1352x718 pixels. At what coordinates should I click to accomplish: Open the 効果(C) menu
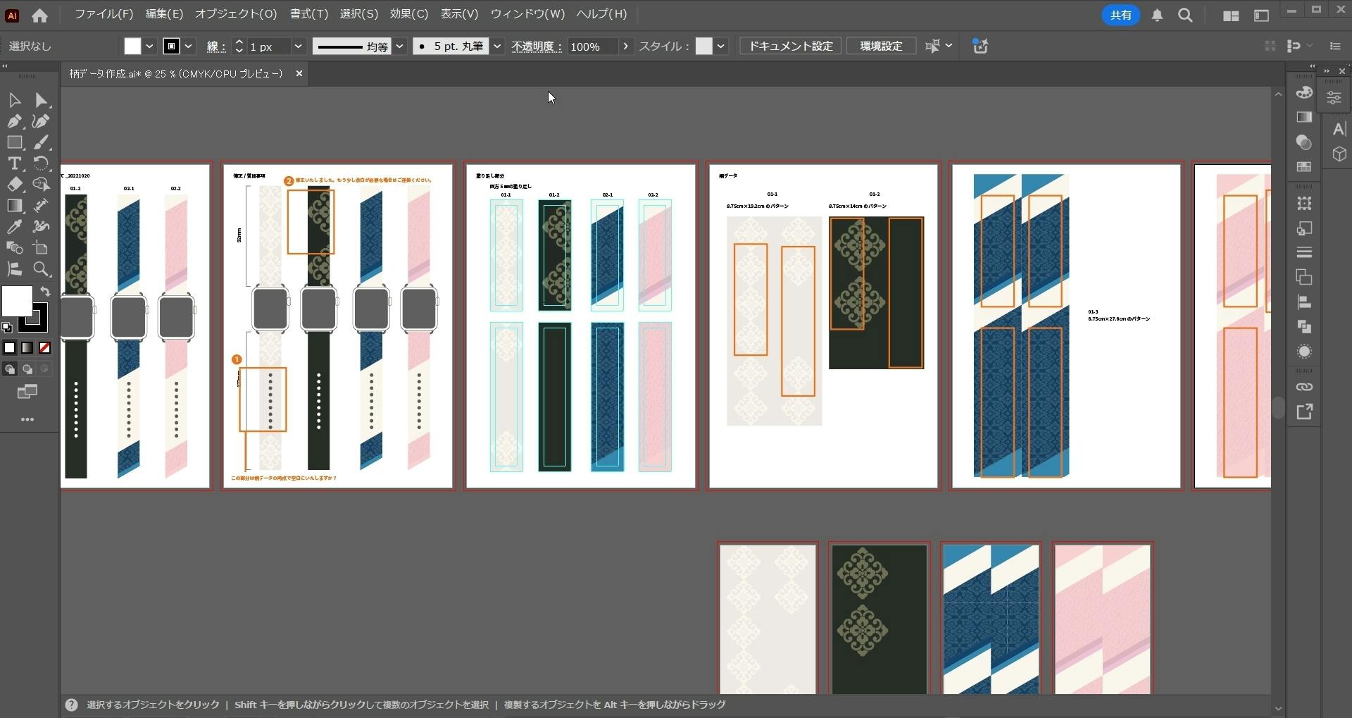click(x=408, y=14)
